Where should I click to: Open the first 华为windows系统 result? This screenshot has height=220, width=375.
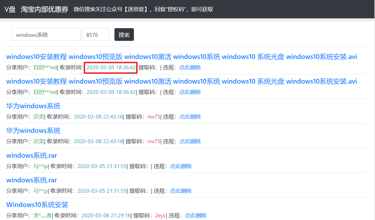(x=33, y=106)
